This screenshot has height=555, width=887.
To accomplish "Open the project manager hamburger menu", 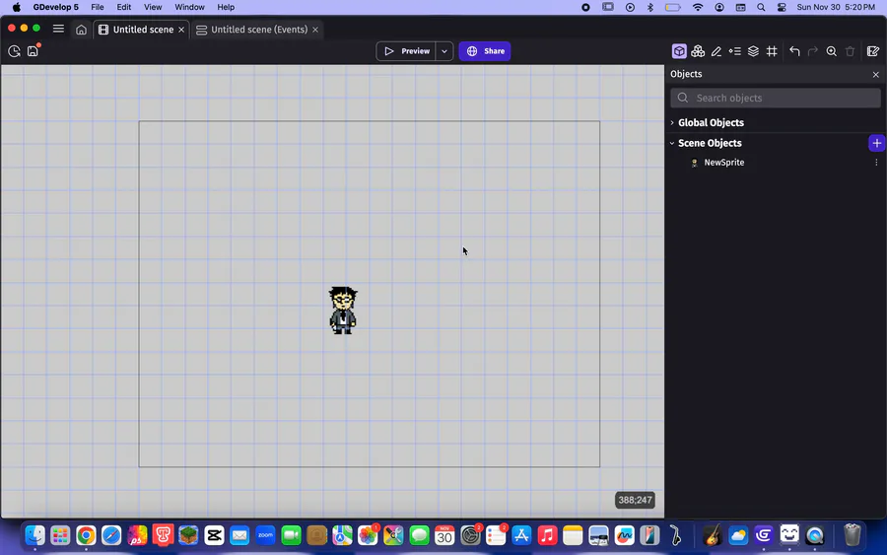I will [x=58, y=29].
